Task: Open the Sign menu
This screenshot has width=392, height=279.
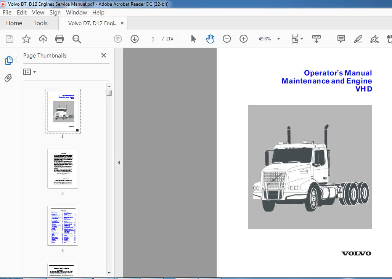Action: [x=55, y=13]
